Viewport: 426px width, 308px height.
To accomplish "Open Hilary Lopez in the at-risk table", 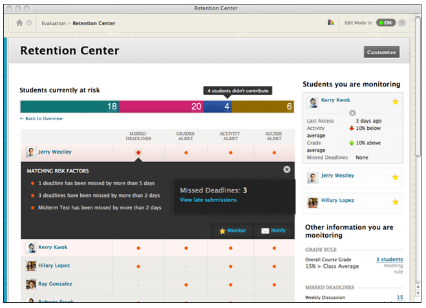I will click(x=54, y=265).
